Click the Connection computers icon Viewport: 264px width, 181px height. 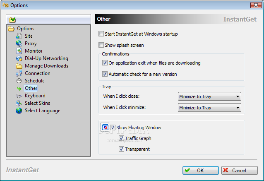point(19,73)
